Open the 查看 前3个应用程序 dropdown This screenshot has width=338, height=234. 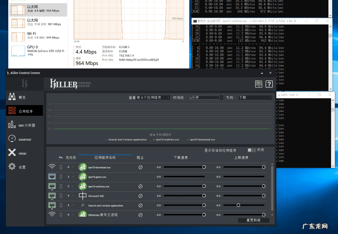[153, 97]
